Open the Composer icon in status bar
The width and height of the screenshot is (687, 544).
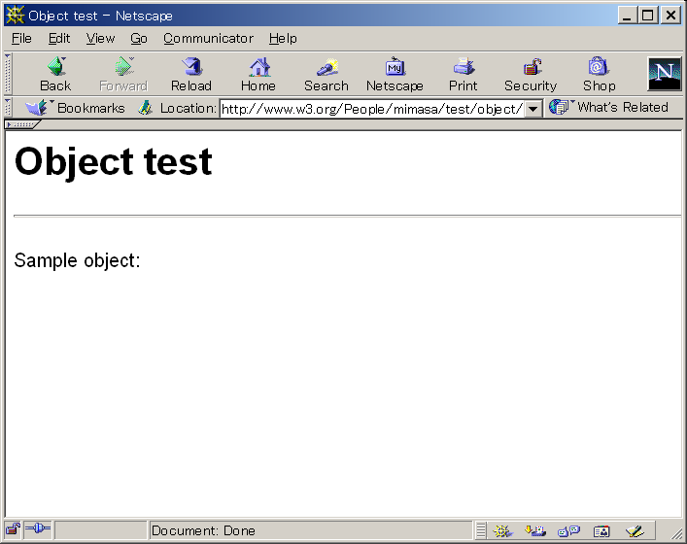pyautogui.click(x=635, y=530)
